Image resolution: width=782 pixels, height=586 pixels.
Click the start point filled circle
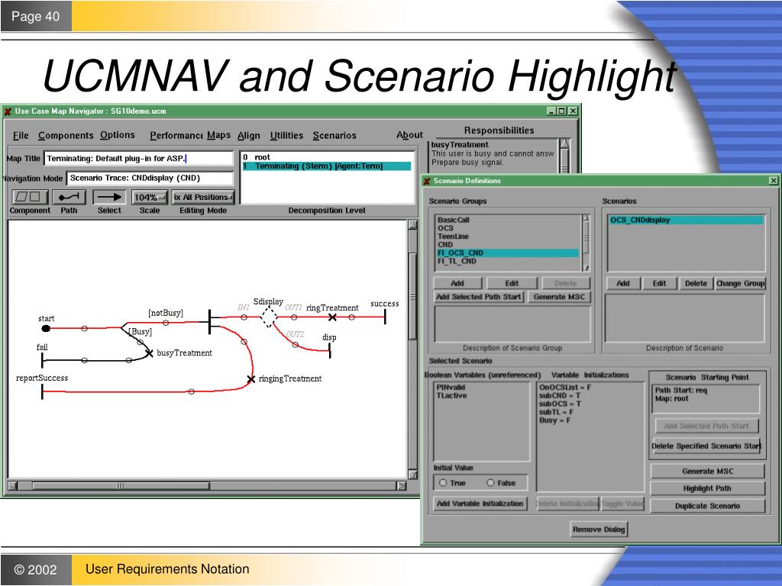click(x=46, y=328)
